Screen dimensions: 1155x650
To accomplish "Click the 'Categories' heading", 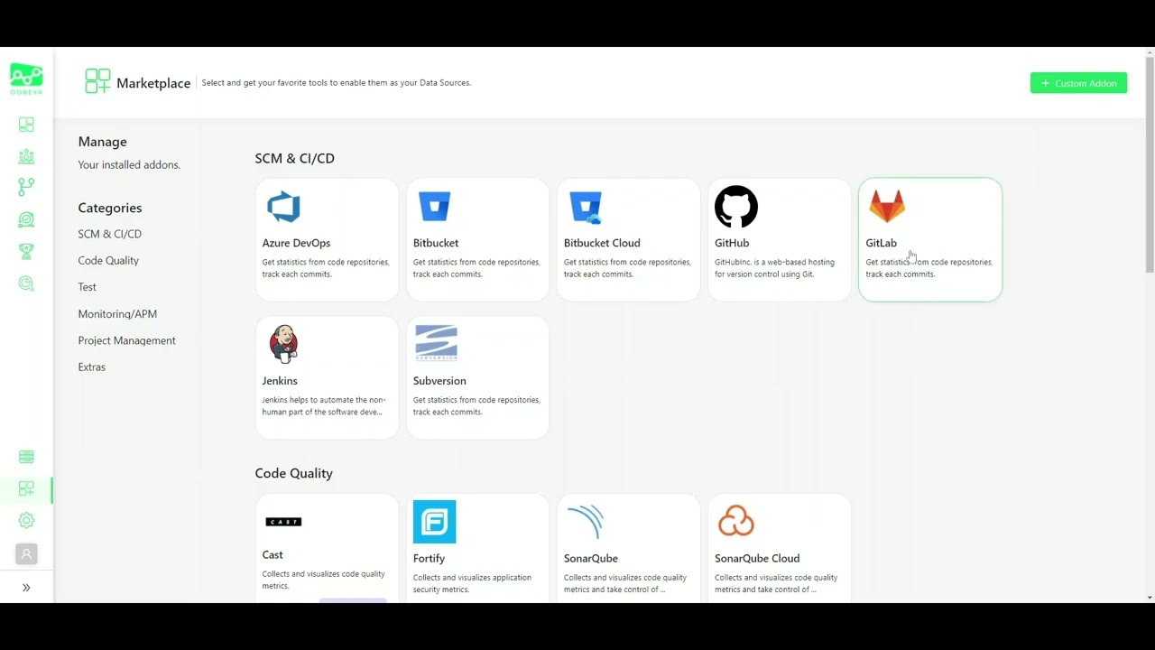I will click(110, 208).
